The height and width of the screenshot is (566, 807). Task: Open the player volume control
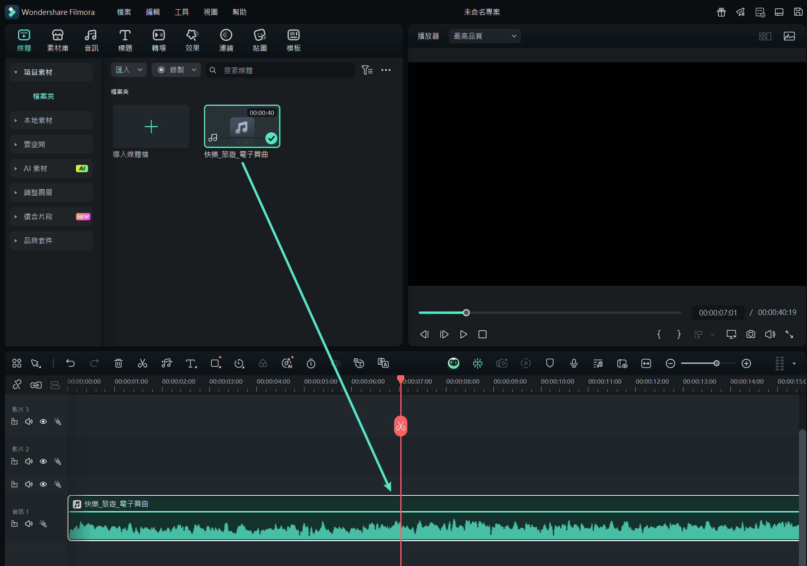[x=770, y=334]
